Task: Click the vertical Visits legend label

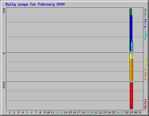Action: tap(145, 63)
